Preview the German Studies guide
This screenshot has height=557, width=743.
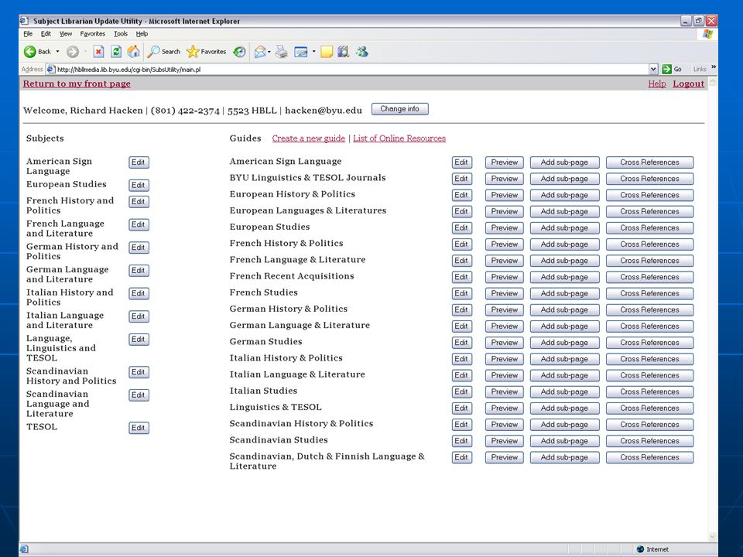pos(504,343)
